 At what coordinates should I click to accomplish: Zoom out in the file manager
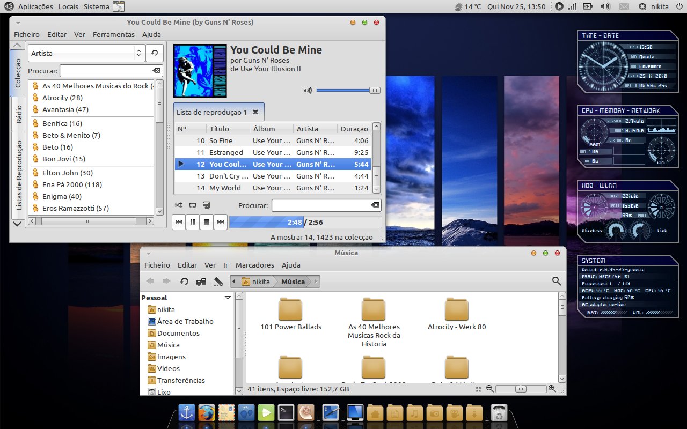[x=489, y=389]
